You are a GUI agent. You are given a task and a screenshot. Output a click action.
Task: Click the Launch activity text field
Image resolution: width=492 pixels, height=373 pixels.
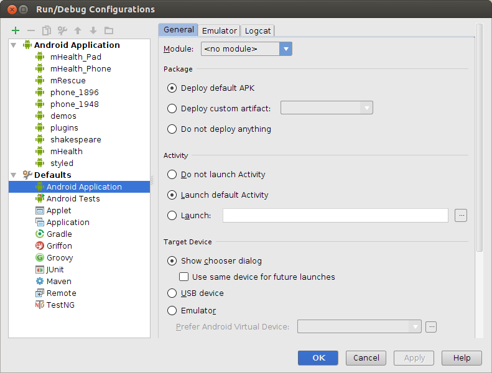point(335,216)
